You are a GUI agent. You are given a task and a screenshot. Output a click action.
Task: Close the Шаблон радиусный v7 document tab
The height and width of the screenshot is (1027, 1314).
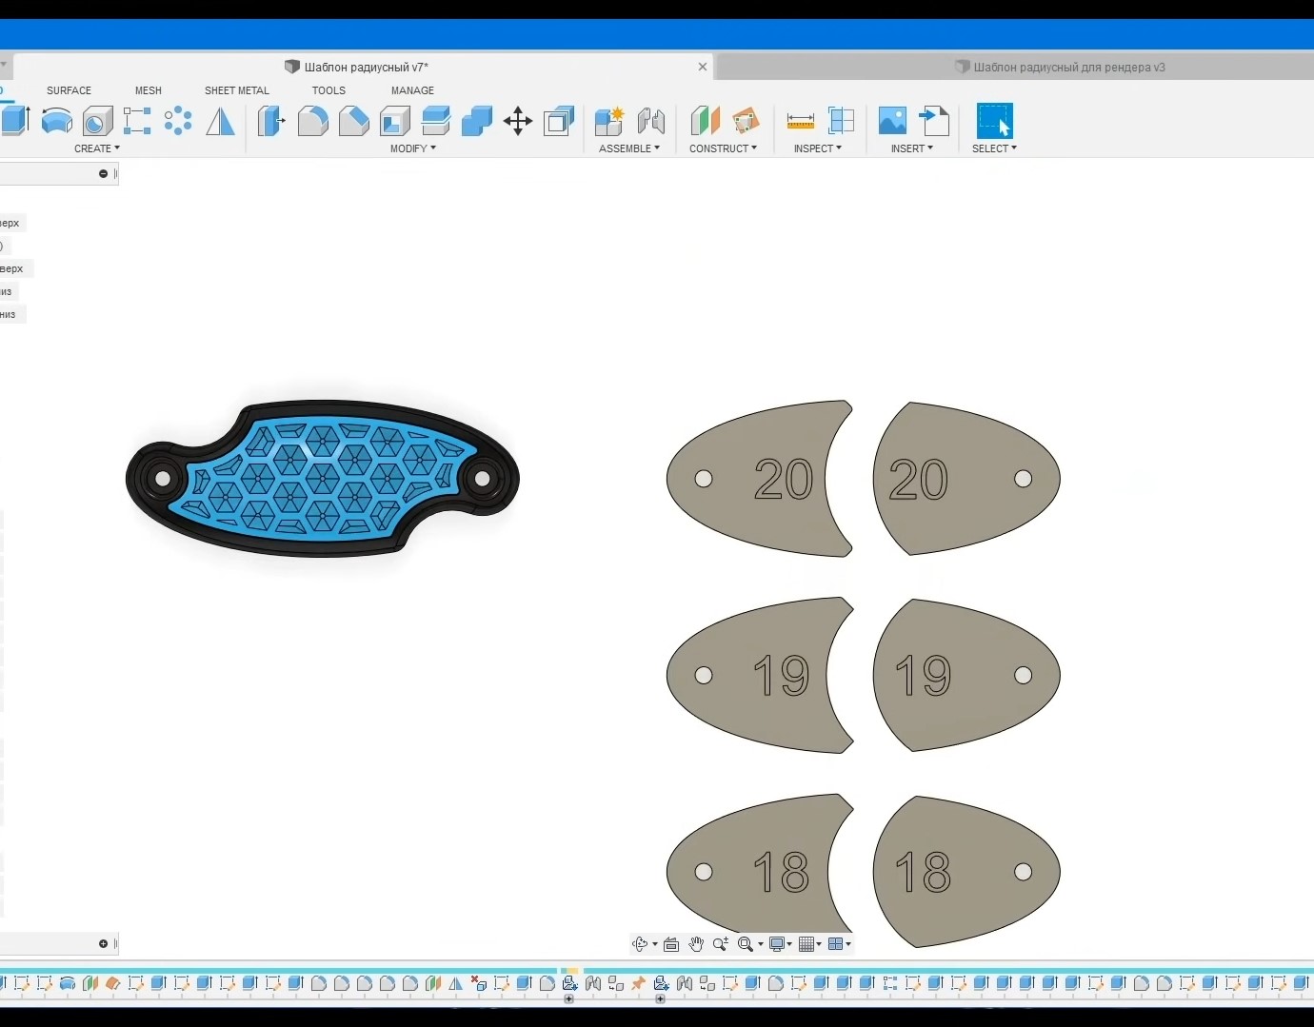click(x=703, y=67)
